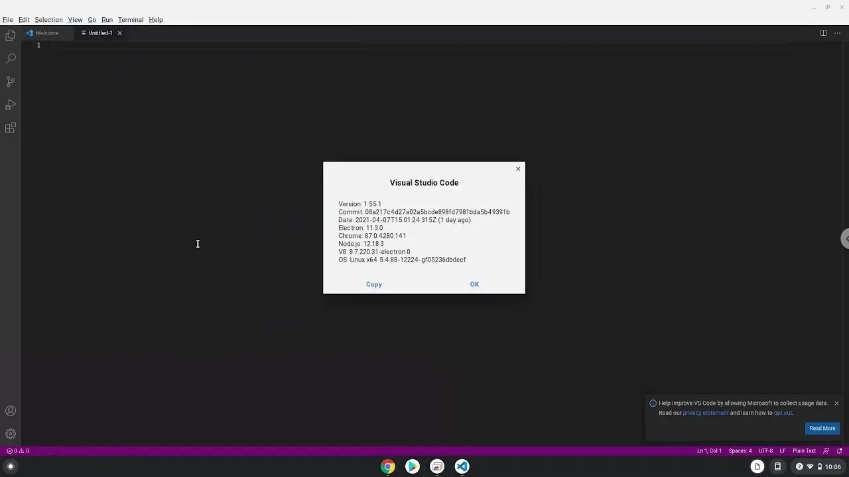Image resolution: width=849 pixels, height=477 pixels.
Task: Open the Explorer view in the activity bar
Action: coord(10,36)
